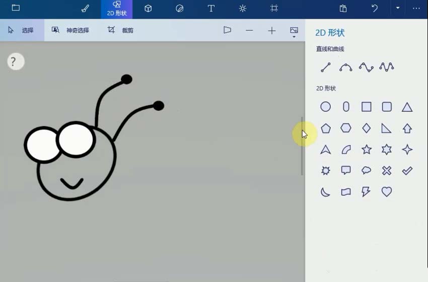The image size is (428, 282).
Task: Choose the curved arc shape
Action: tap(346, 150)
